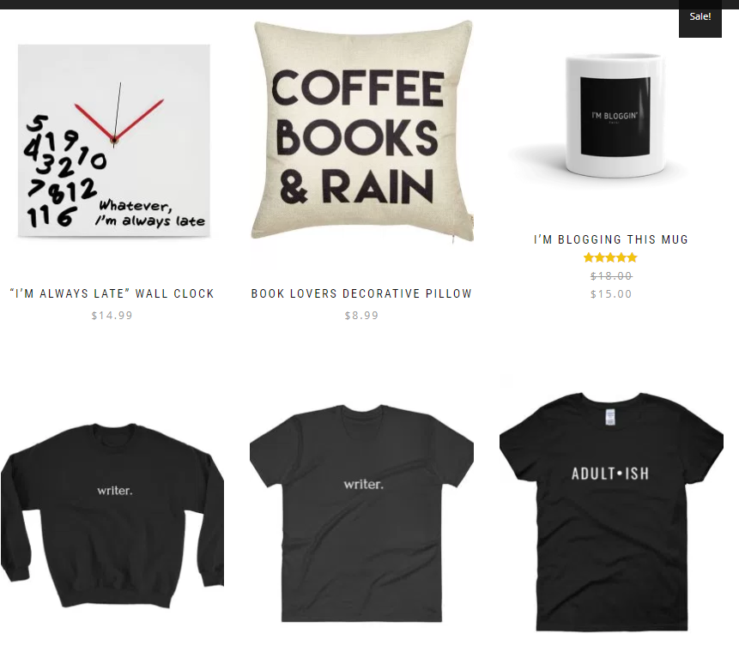The width and height of the screenshot is (739, 646).
Task: Click the I'm Blogging This Mug title
Action: point(611,239)
